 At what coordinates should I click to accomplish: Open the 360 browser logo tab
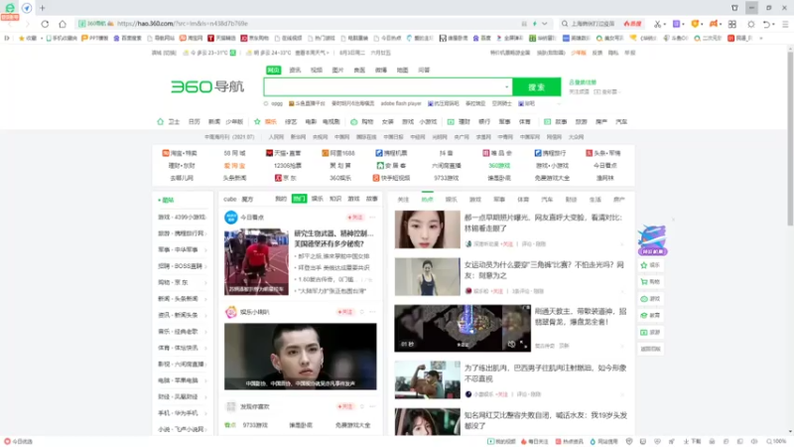(x=10, y=8)
